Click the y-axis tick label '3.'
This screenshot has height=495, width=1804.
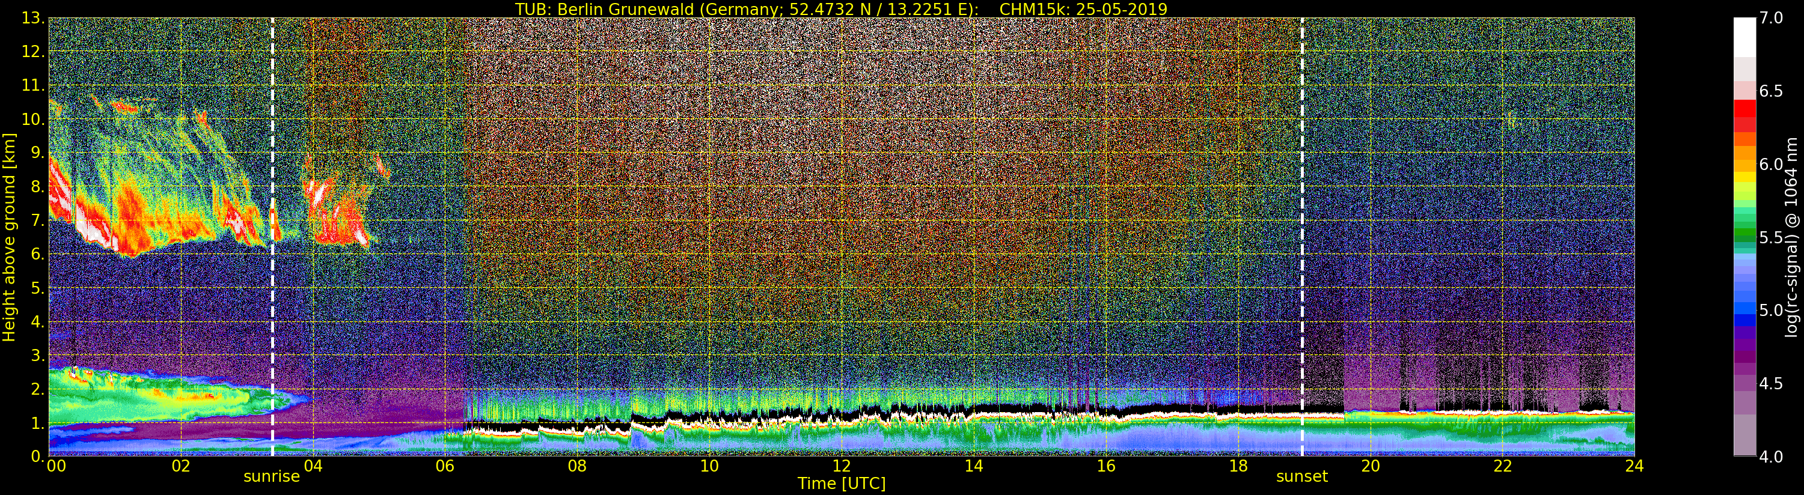tap(38, 355)
